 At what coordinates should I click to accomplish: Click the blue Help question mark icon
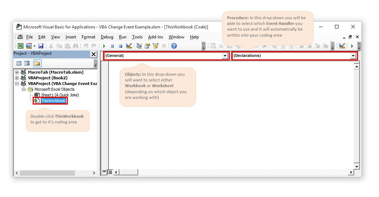pyautogui.click(x=174, y=46)
